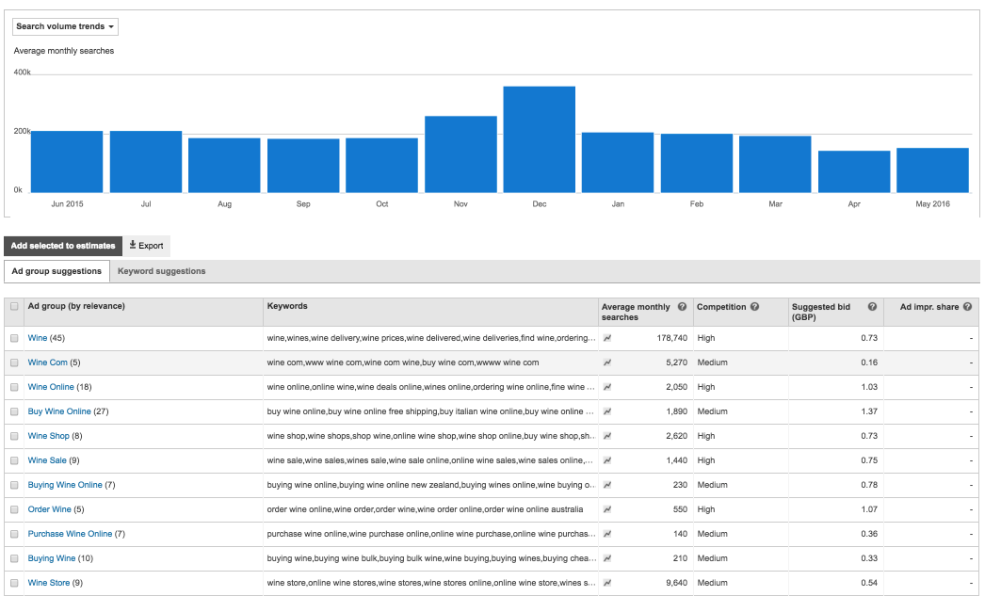The height and width of the screenshot is (596, 1001).
Task: Click help icon next to Suggested bid
Action: pyautogui.click(x=872, y=307)
